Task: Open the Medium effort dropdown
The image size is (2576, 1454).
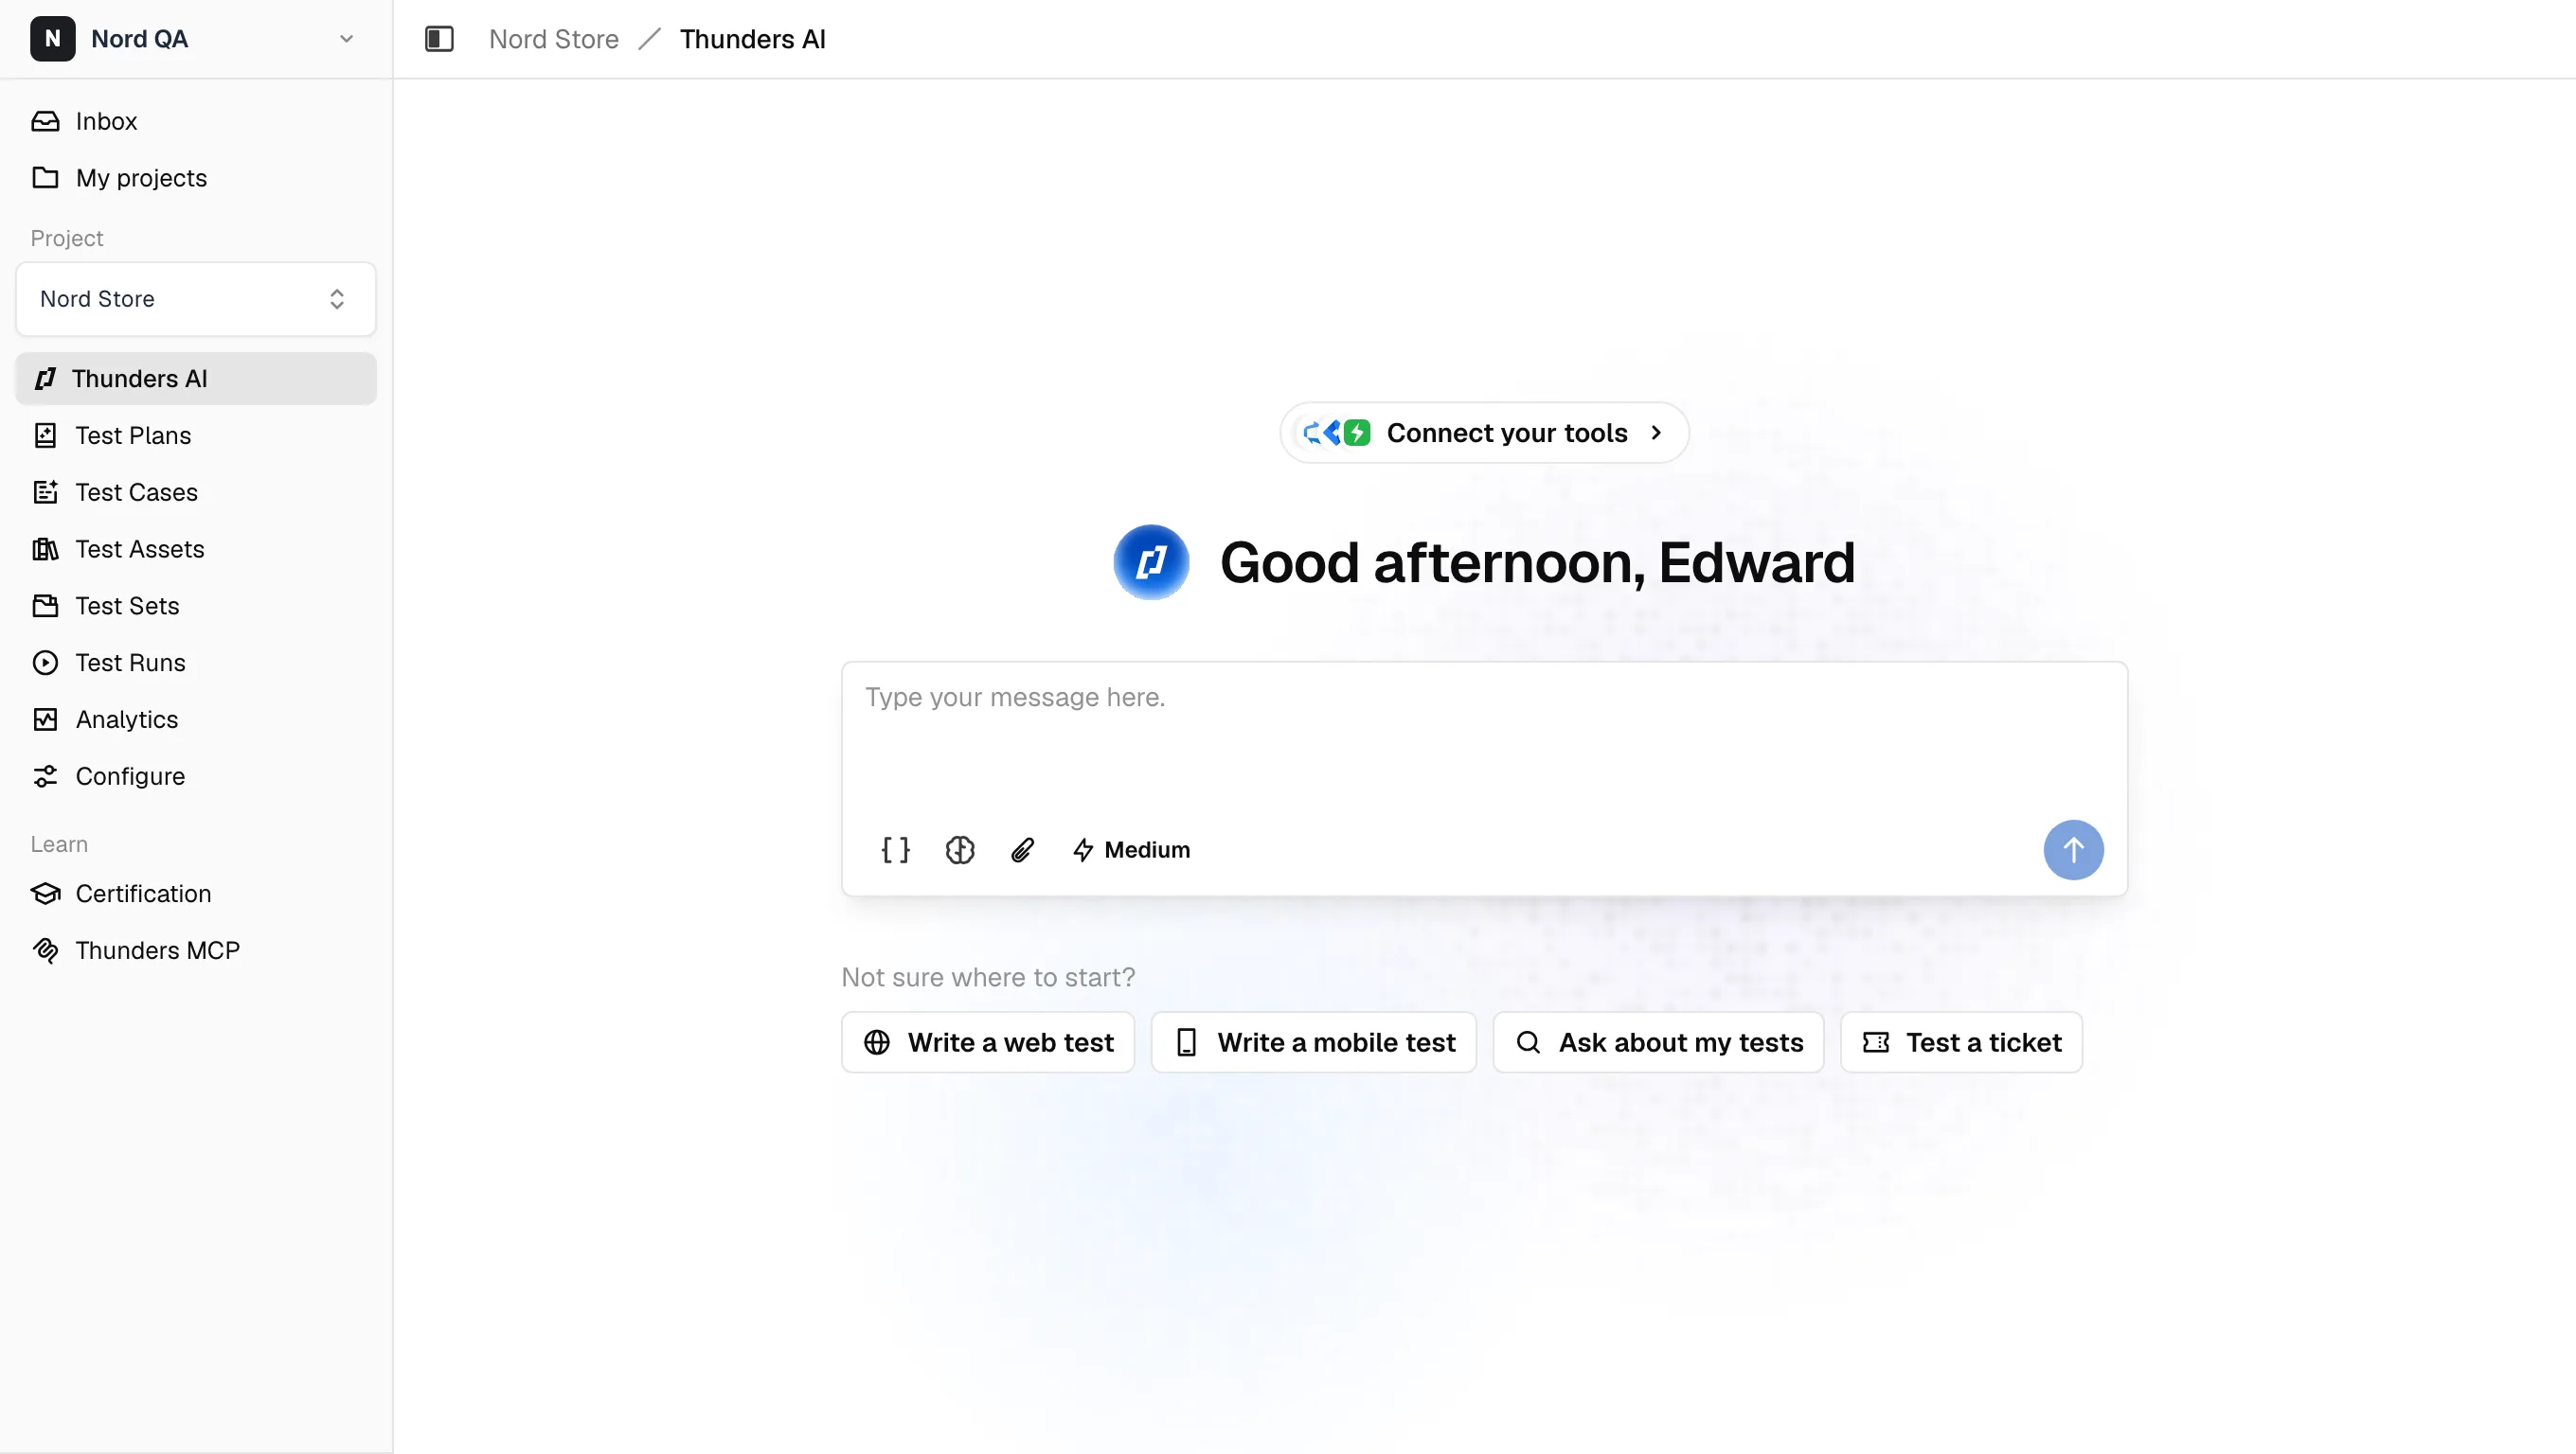Action: (1131, 850)
